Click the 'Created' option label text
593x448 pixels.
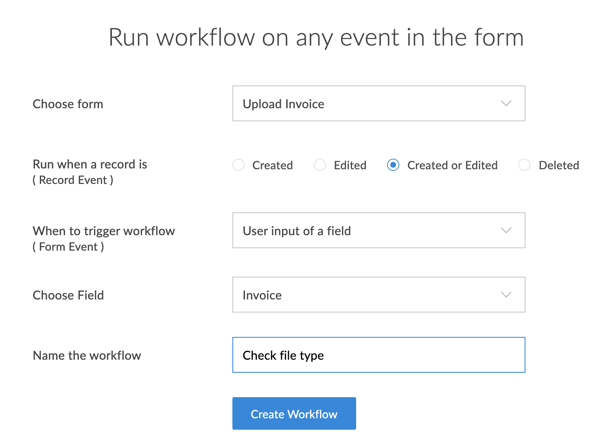272,165
